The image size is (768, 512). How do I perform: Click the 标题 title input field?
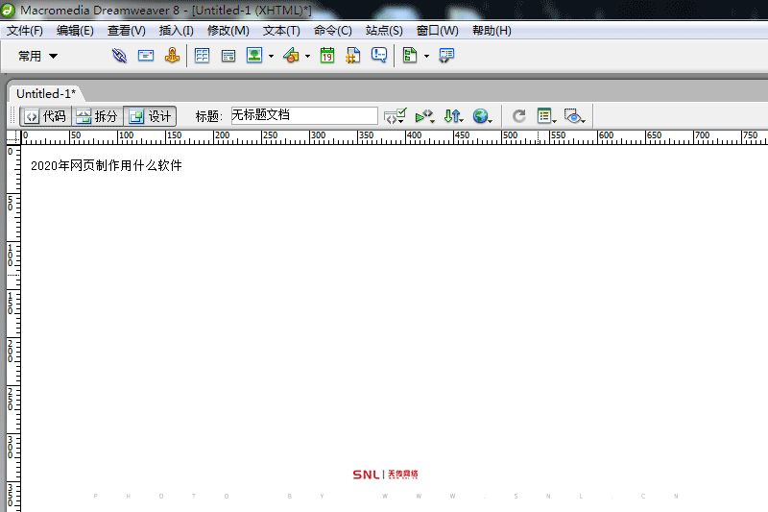[304, 115]
